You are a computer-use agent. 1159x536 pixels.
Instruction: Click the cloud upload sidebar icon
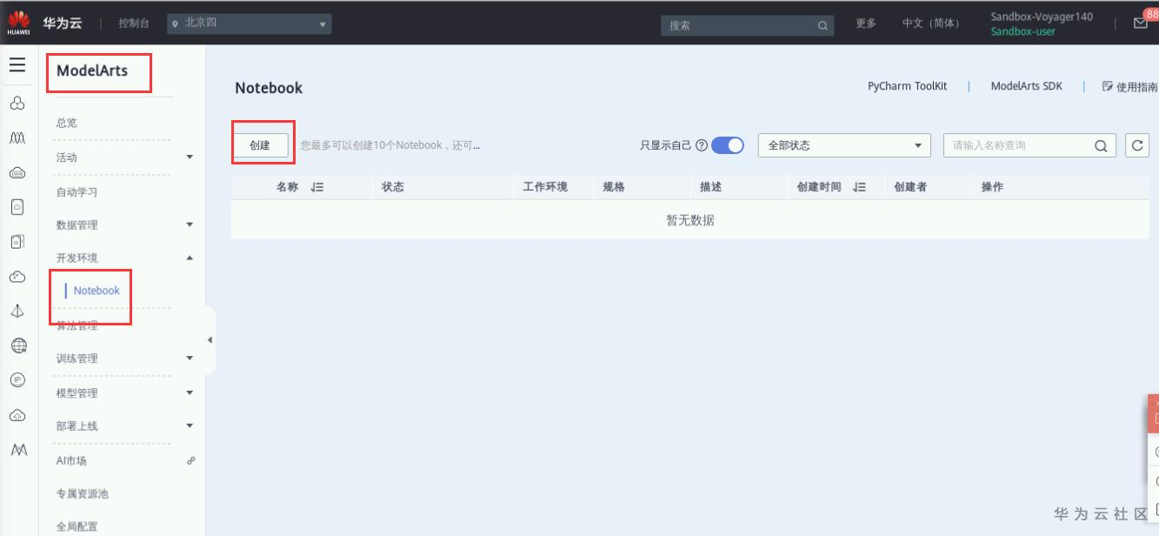(17, 415)
